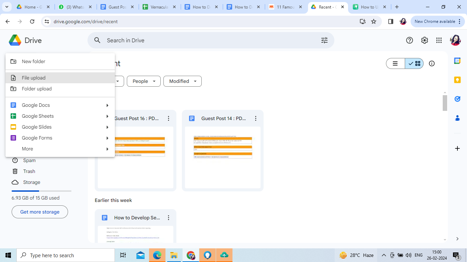Expand Google Docs submenu arrow
The width and height of the screenshot is (467, 262).
[x=107, y=105]
